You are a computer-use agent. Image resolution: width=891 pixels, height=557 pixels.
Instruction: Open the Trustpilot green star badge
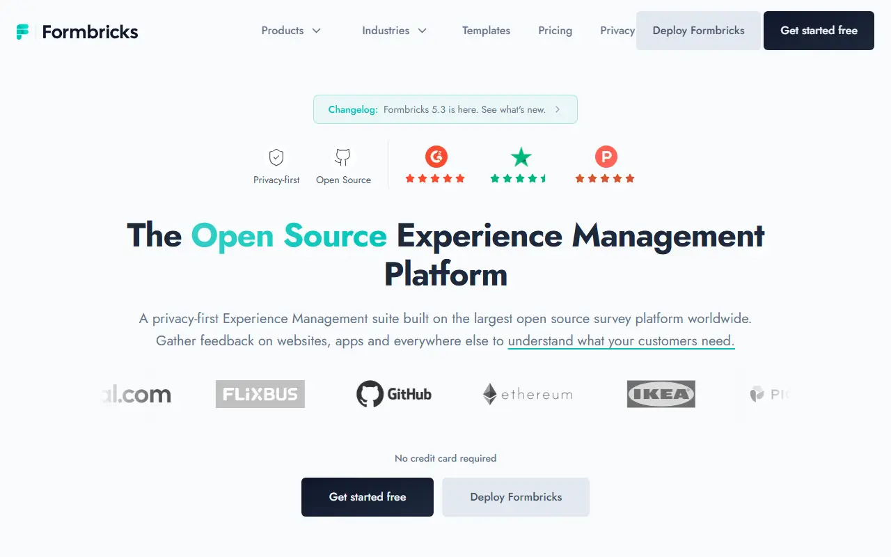521,157
